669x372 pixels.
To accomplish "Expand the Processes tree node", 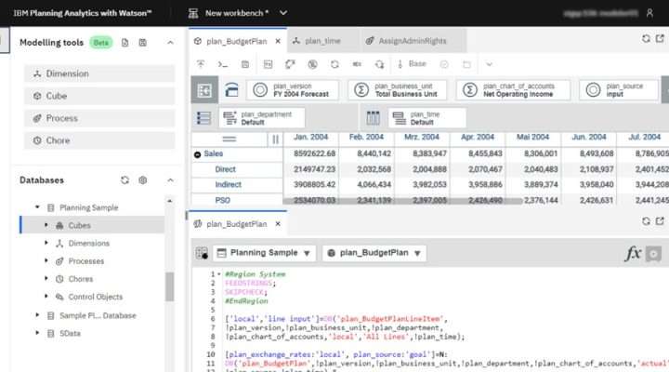I will (x=46, y=261).
